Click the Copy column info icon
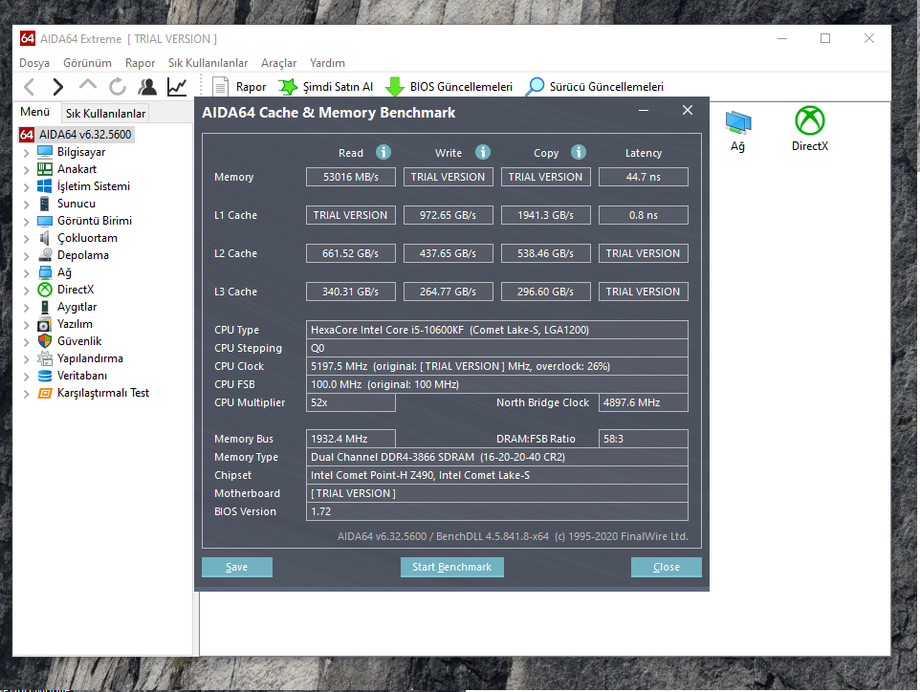The image size is (920, 692). point(579,152)
